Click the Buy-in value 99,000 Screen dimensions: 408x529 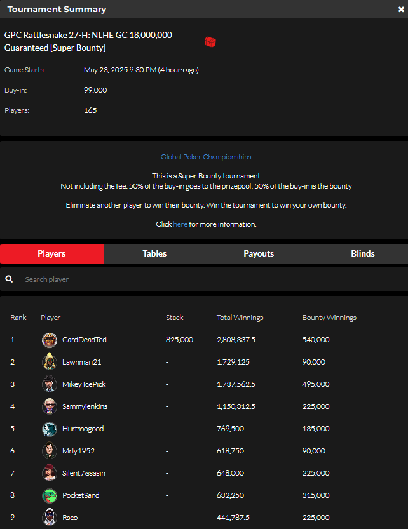click(x=95, y=90)
